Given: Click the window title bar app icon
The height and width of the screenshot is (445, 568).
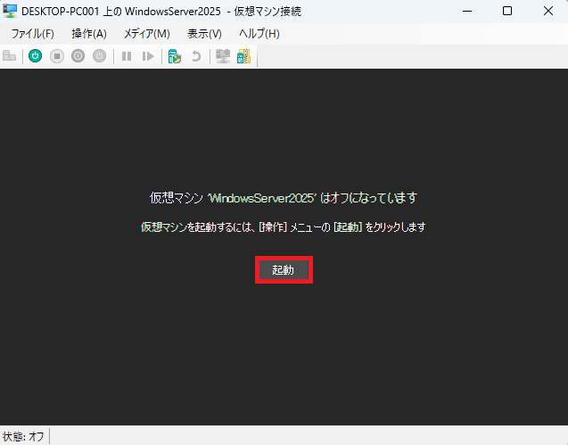Looking at the screenshot, I should [x=10, y=11].
